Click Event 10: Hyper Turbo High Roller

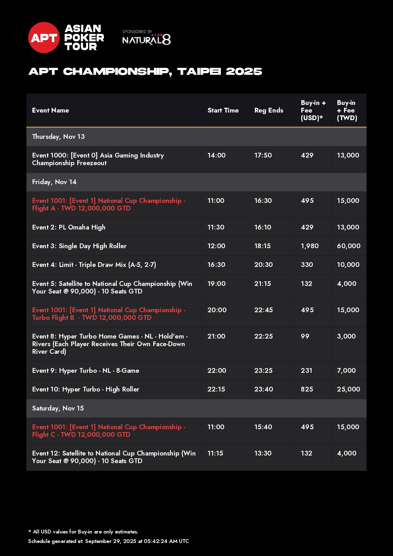pyautogui.click(x=86, y=389)
